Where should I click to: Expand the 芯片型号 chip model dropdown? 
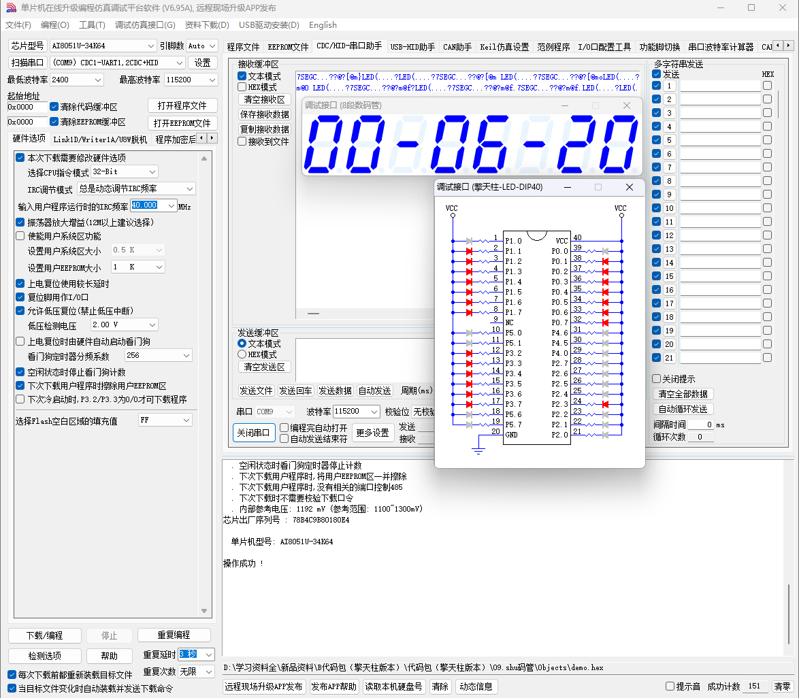[x=151, y=46]
